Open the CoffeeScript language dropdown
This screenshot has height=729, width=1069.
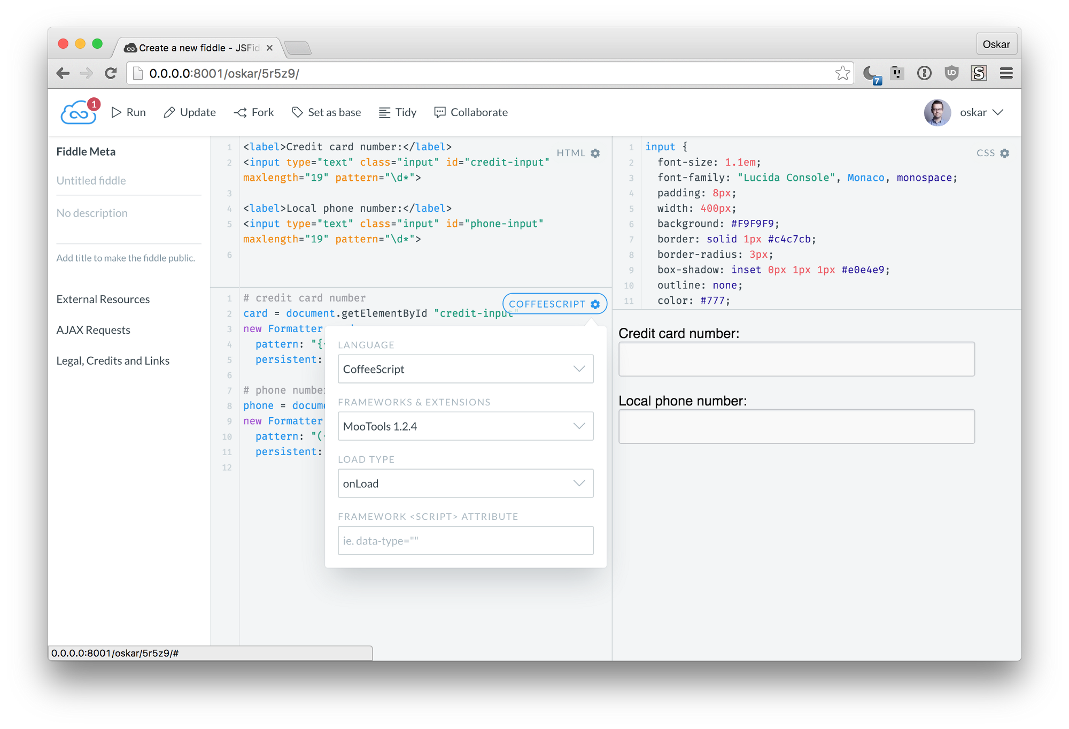pyautogui.click(x=465, y=369)
